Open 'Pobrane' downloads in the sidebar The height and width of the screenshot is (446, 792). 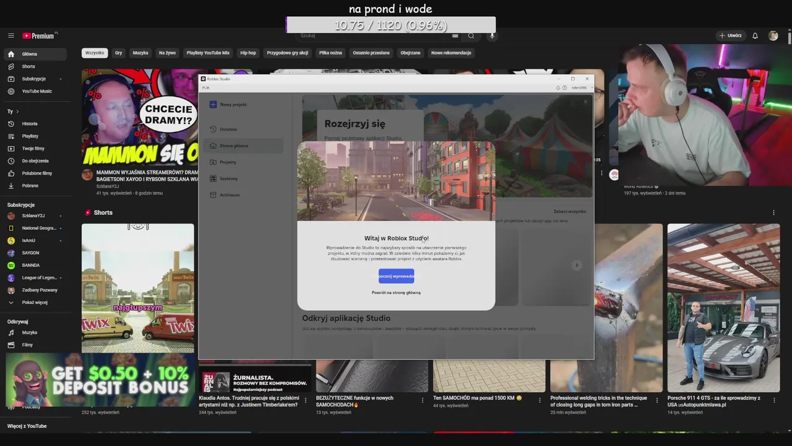click(37, 186)
